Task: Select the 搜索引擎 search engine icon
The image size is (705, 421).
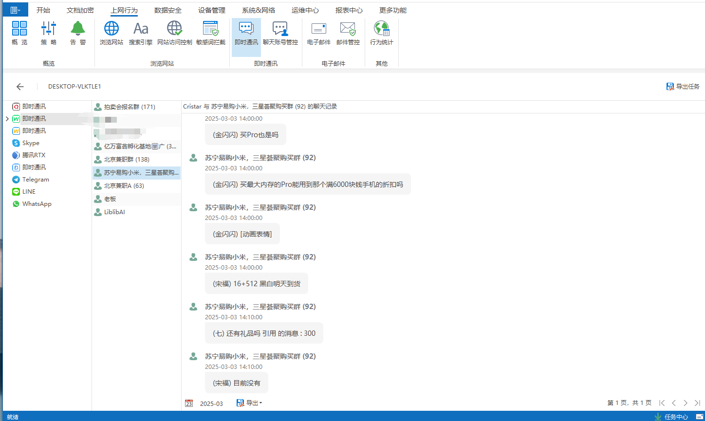Action: tap(141, 33)
